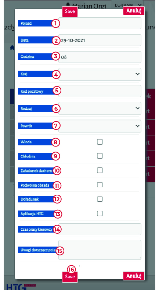Select the Doładunek checkbox
Image resolution: width=159 pixels, height=290 pixels.
[x=100, y=199]
